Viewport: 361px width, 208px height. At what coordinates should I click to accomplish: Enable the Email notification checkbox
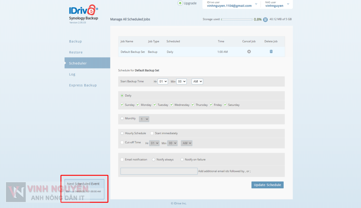click(122, 160)
